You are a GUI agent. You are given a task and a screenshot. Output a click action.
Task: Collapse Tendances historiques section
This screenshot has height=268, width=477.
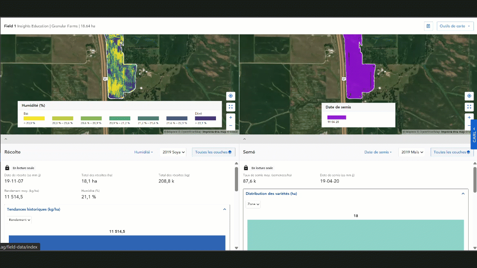point(224,209)
